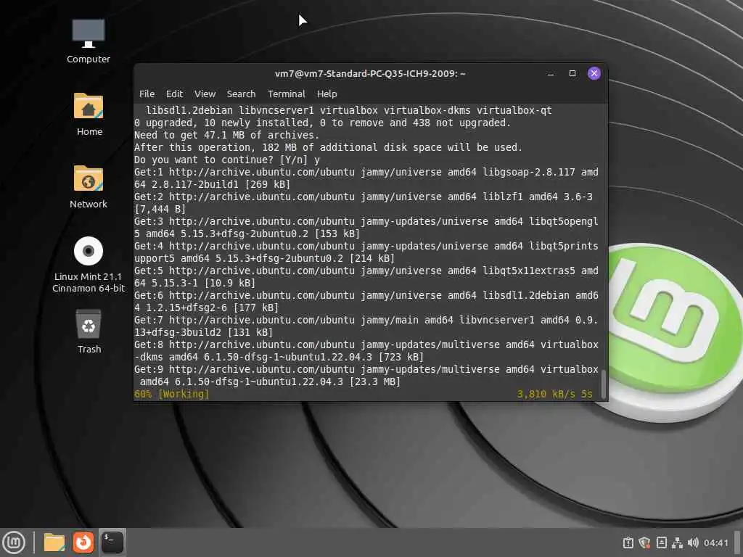Click the 'Do you want to continue? [Y/n] y' line
This screenshot has width=743, height=557.
[227, 160]
